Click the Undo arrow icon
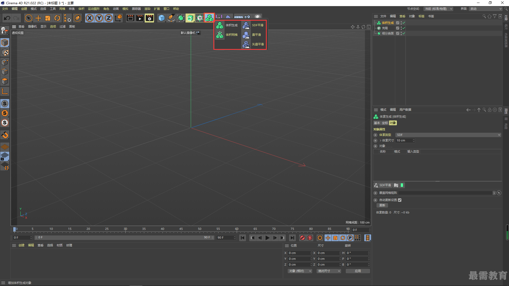 pos(7,18)
